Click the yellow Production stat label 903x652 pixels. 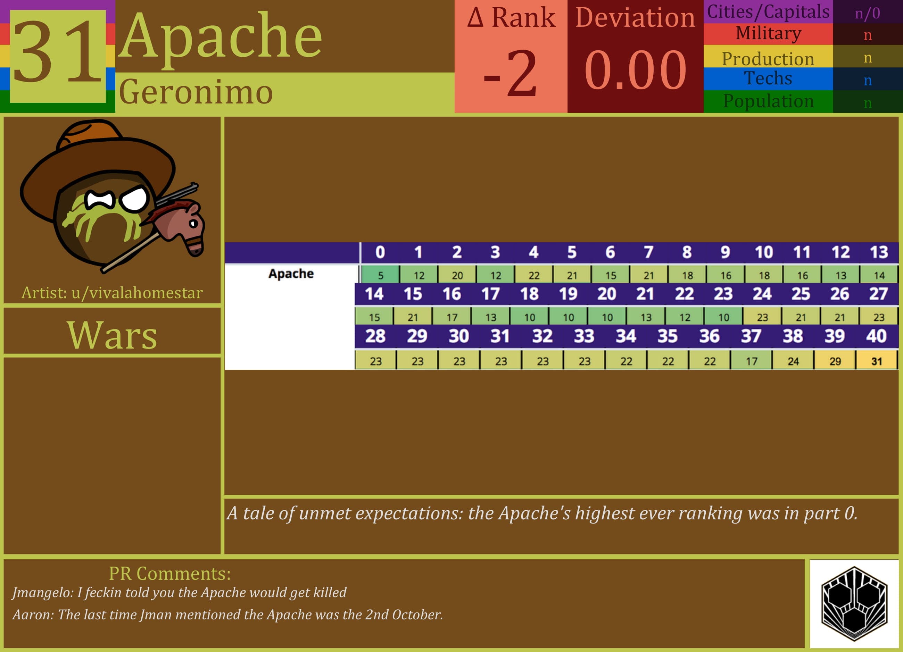(x=768, y=58)
